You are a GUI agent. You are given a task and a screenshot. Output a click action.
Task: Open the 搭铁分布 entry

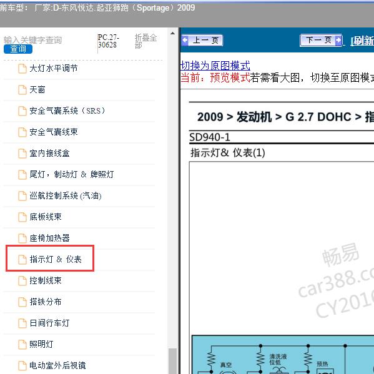click(46, 302)
